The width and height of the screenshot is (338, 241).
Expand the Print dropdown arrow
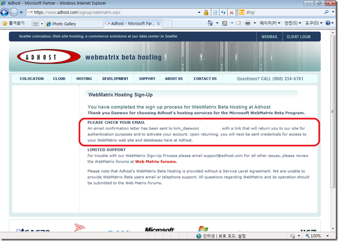click(255, 23)
